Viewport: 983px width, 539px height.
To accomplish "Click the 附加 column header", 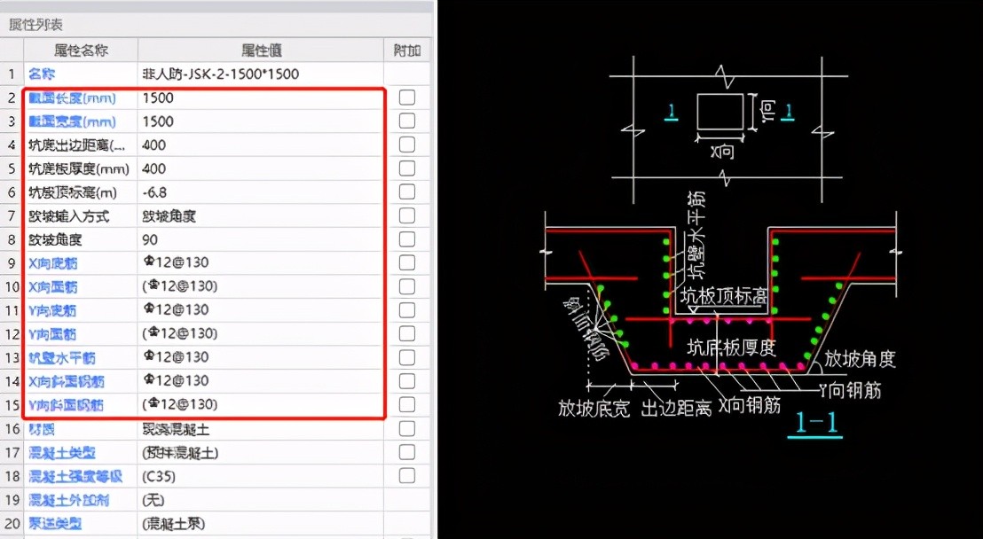I will pos(406,51).
